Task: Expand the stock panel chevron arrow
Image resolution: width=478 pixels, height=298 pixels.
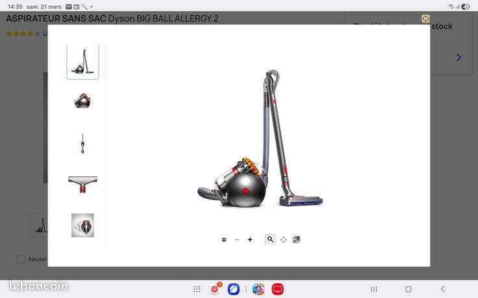Action: point(459,57)
